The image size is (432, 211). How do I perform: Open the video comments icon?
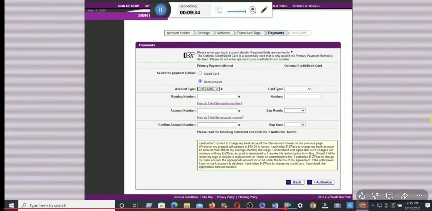pos(390,196)
